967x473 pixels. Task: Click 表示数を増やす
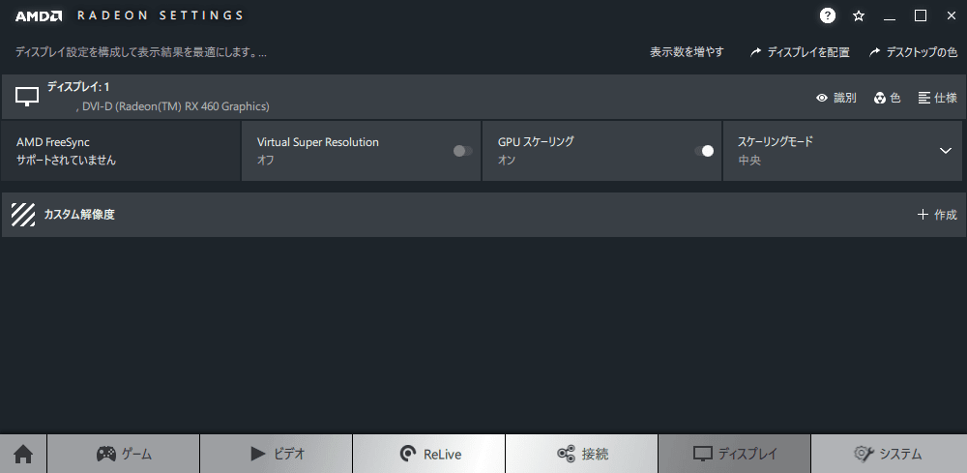[687, 52]
